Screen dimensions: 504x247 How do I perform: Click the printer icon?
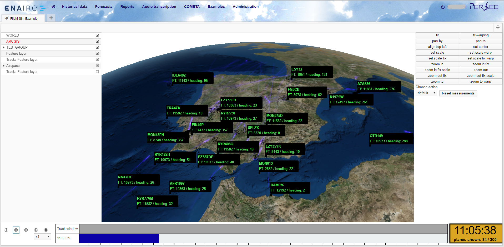pos(498,27)
